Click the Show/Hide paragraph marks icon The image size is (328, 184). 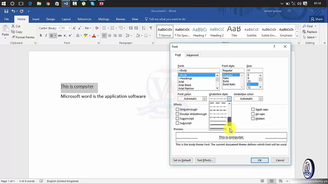[151, 28]
